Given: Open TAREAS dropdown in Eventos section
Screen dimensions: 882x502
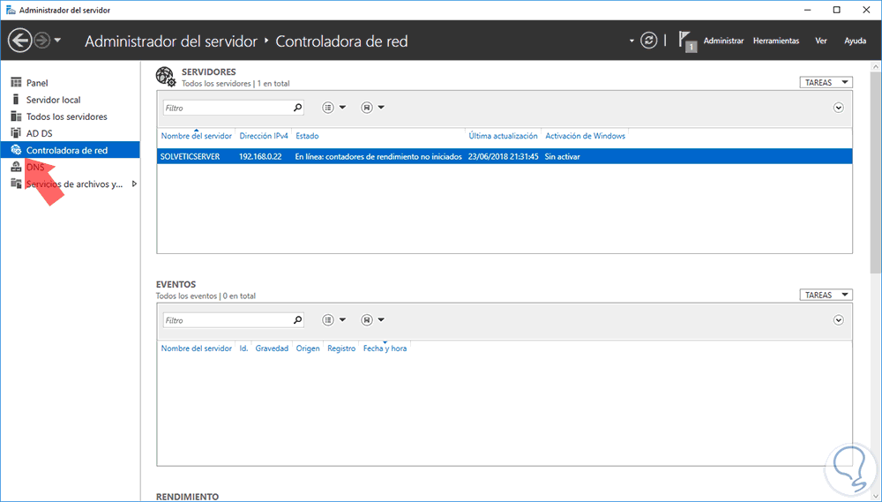Looking at the screenshot, I should (826, 295).
